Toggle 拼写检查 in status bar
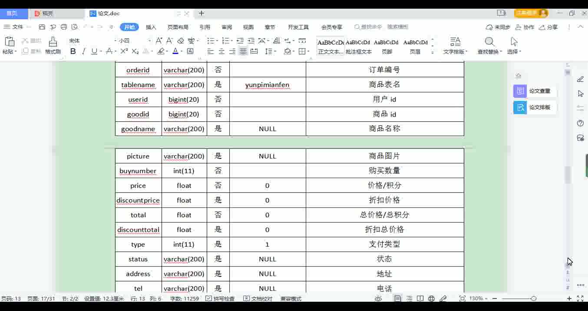This screenshot has height=311, width=588. [x=220, y=299]
